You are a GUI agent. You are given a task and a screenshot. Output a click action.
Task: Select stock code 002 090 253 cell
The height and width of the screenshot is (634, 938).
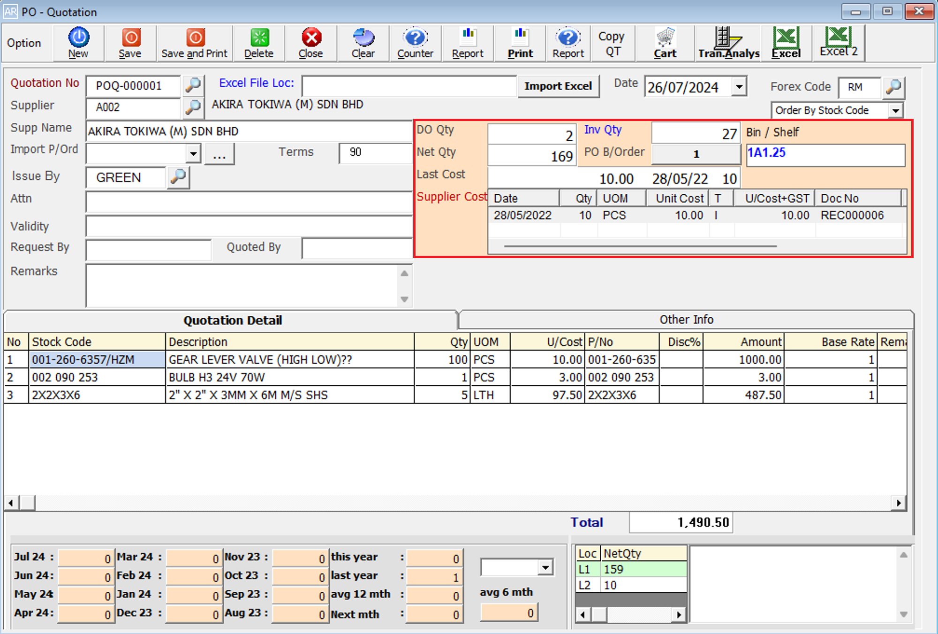tap(97, 377)
